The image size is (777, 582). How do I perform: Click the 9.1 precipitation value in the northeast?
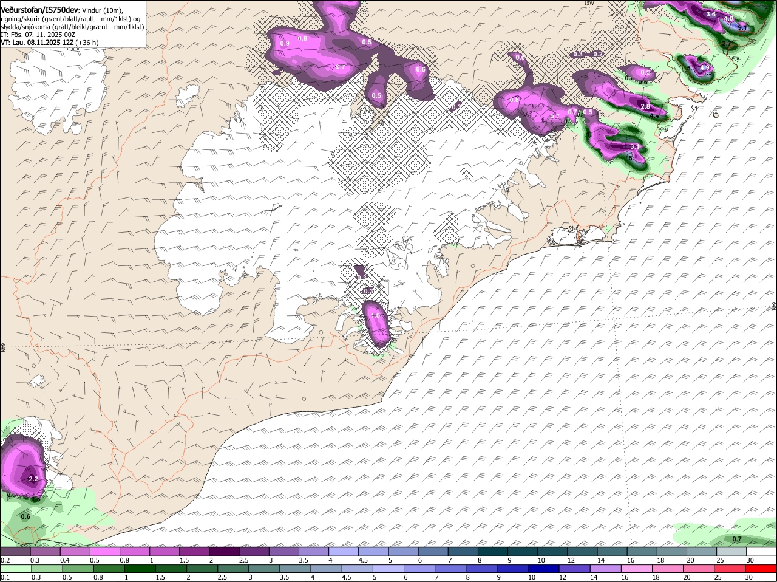click(x=742, y=28)
